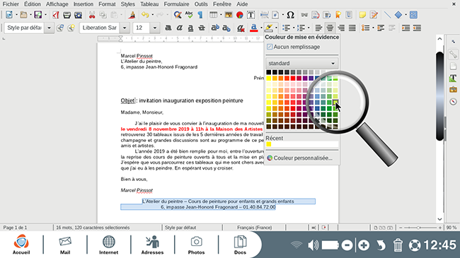Open the Insertion menu
Viewport: 460px width, 258px height.
[x=84, y=4]
